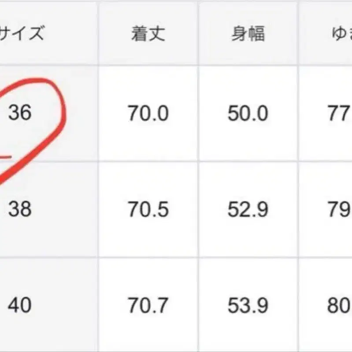This screenshot has height=352, width=352.
Task: Click the 79 value in the size 38 row
Action: (338, 210)
